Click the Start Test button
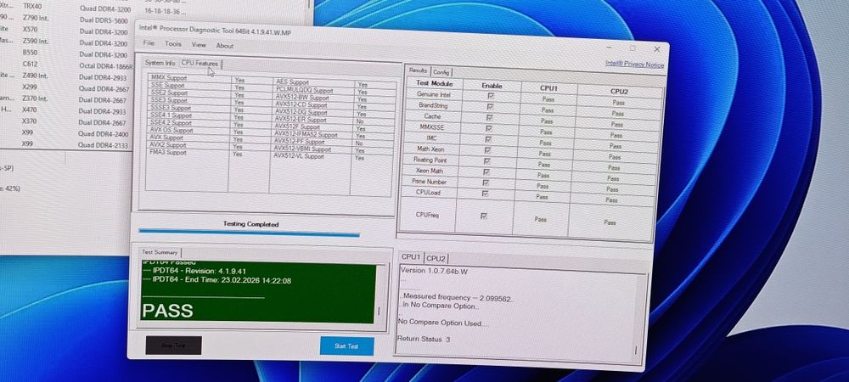 [x=346, y=346]
